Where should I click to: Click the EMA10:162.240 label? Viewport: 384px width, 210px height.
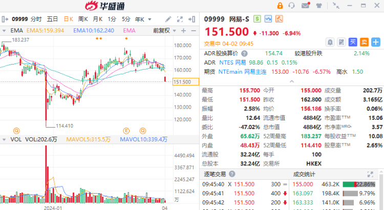click(x=94, y=31)
